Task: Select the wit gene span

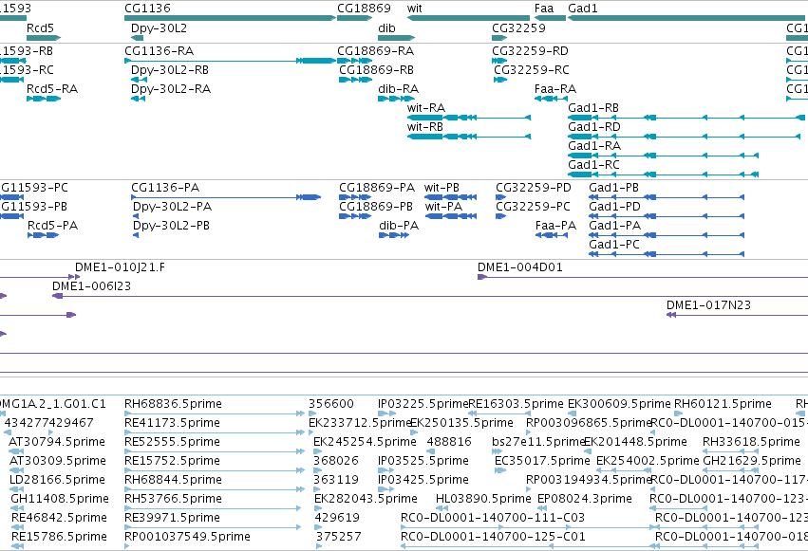Action: tap(468, 18)
